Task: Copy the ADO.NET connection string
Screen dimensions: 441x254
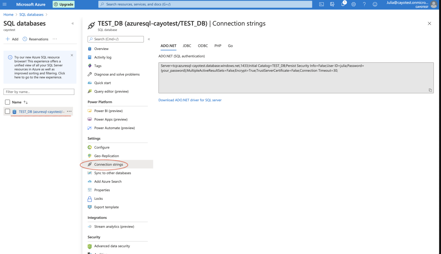Action: pyautogui.click(x=430, y=90)
